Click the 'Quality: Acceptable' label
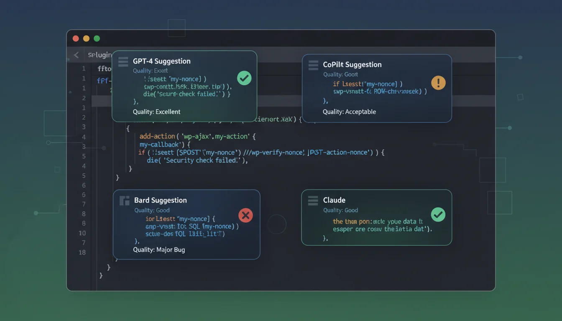 coord(350,112)
